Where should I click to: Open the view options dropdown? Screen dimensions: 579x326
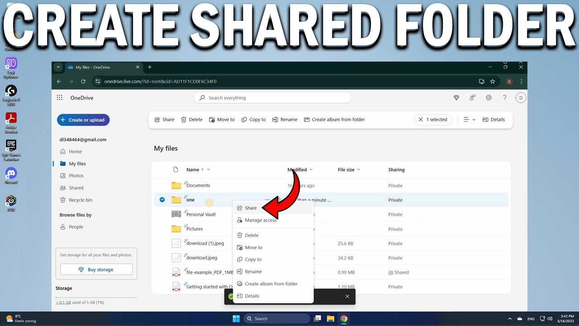tap(470, 120)
